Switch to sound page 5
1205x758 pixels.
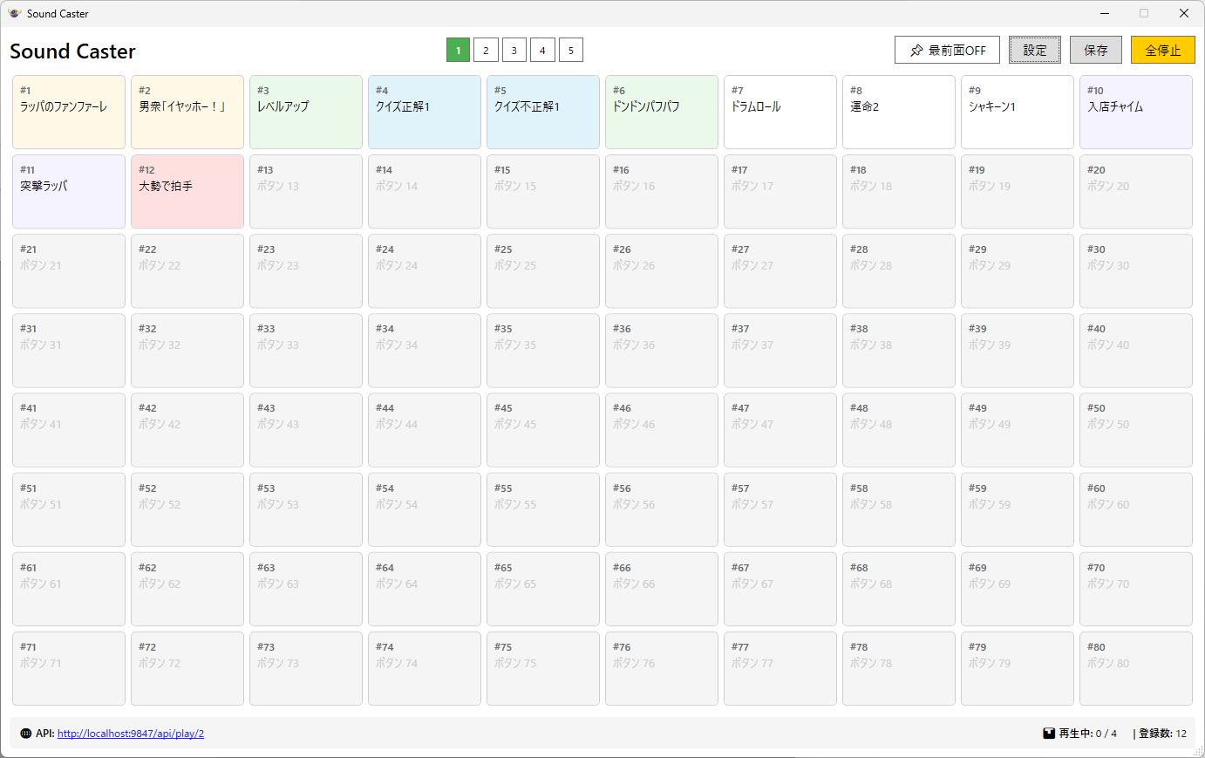(570, 50)
